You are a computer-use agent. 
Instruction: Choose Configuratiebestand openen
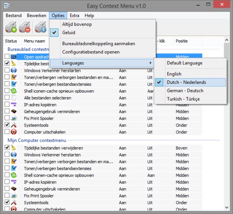tap(103, 52)
